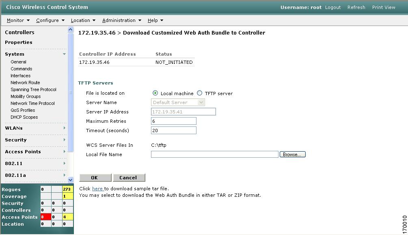Click the OK button
Screen dimensions: 408x235
coord(95,178)
